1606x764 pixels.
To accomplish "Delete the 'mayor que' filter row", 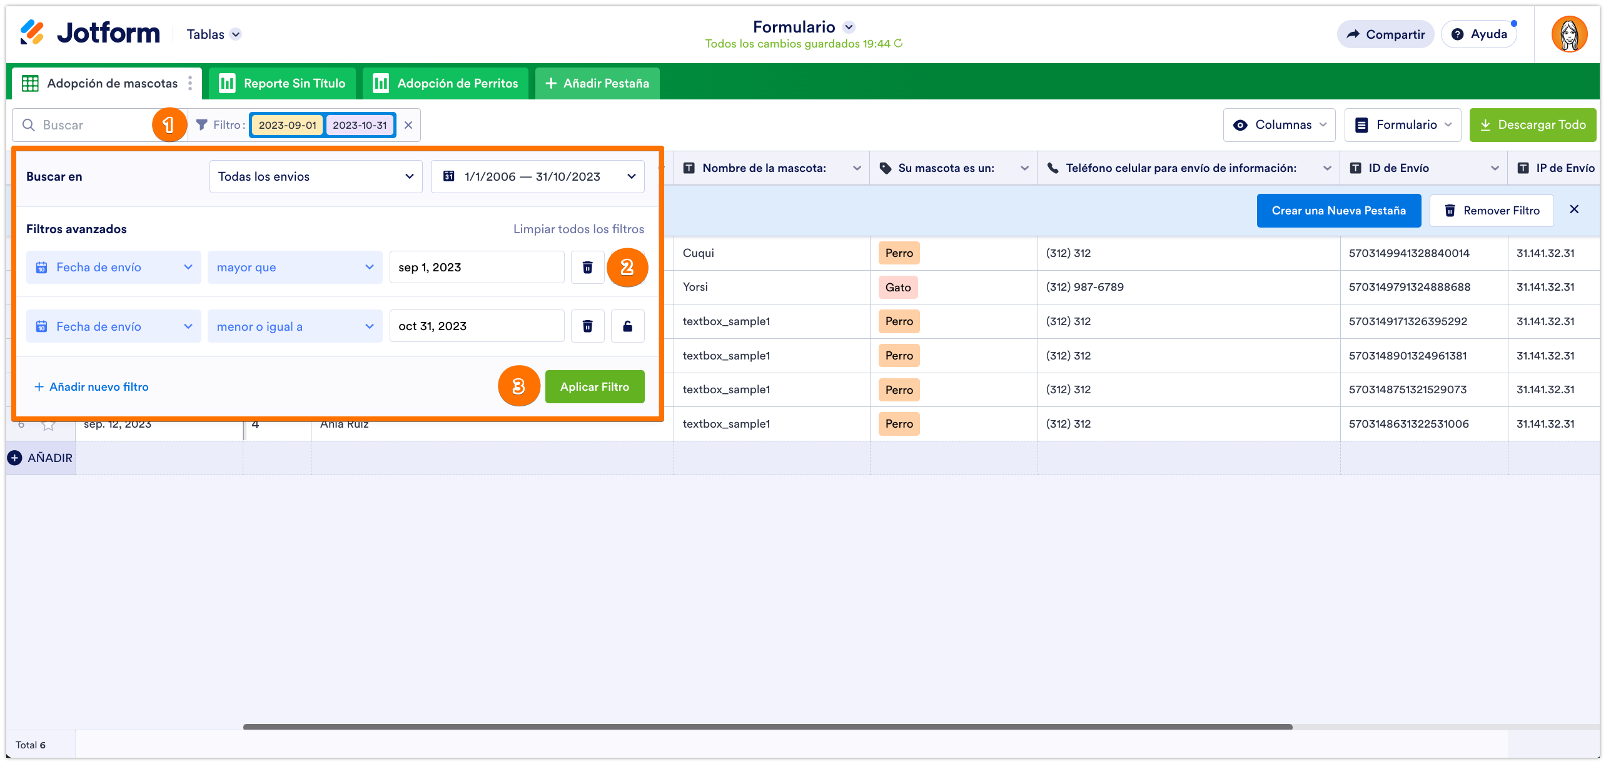I will [587, 268].
